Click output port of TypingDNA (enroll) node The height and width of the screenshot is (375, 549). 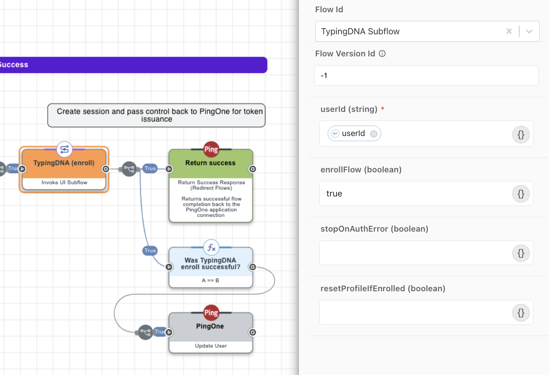pos(106,169)
